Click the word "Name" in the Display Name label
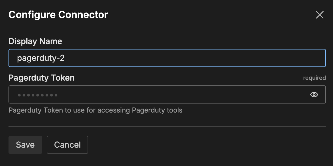 point(51,41)
